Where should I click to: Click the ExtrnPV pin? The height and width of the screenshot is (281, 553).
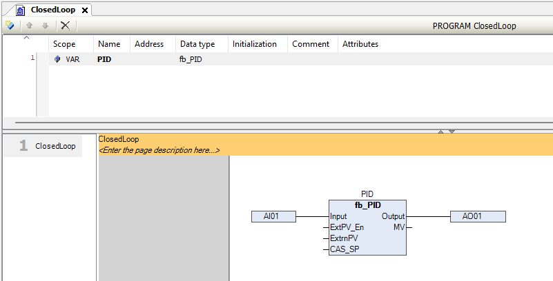tap(344, 238)
